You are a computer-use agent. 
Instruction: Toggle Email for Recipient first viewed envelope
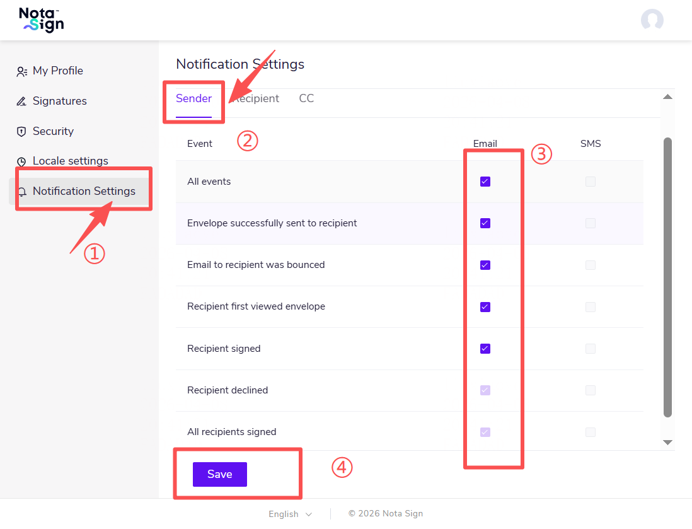tap(485, 307)
